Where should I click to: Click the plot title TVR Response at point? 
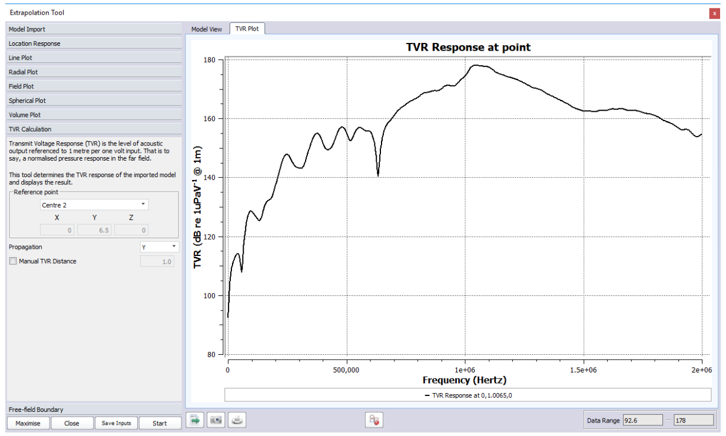click(468, 47)
